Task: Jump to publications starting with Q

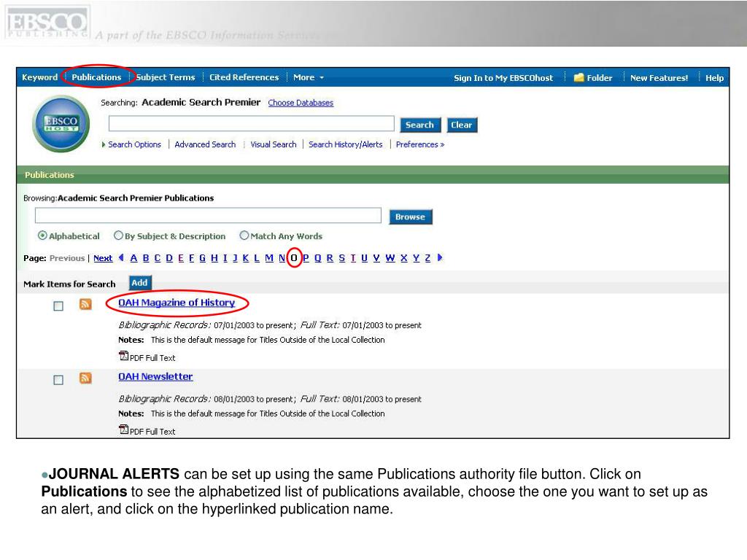Action: click(318, 257)
